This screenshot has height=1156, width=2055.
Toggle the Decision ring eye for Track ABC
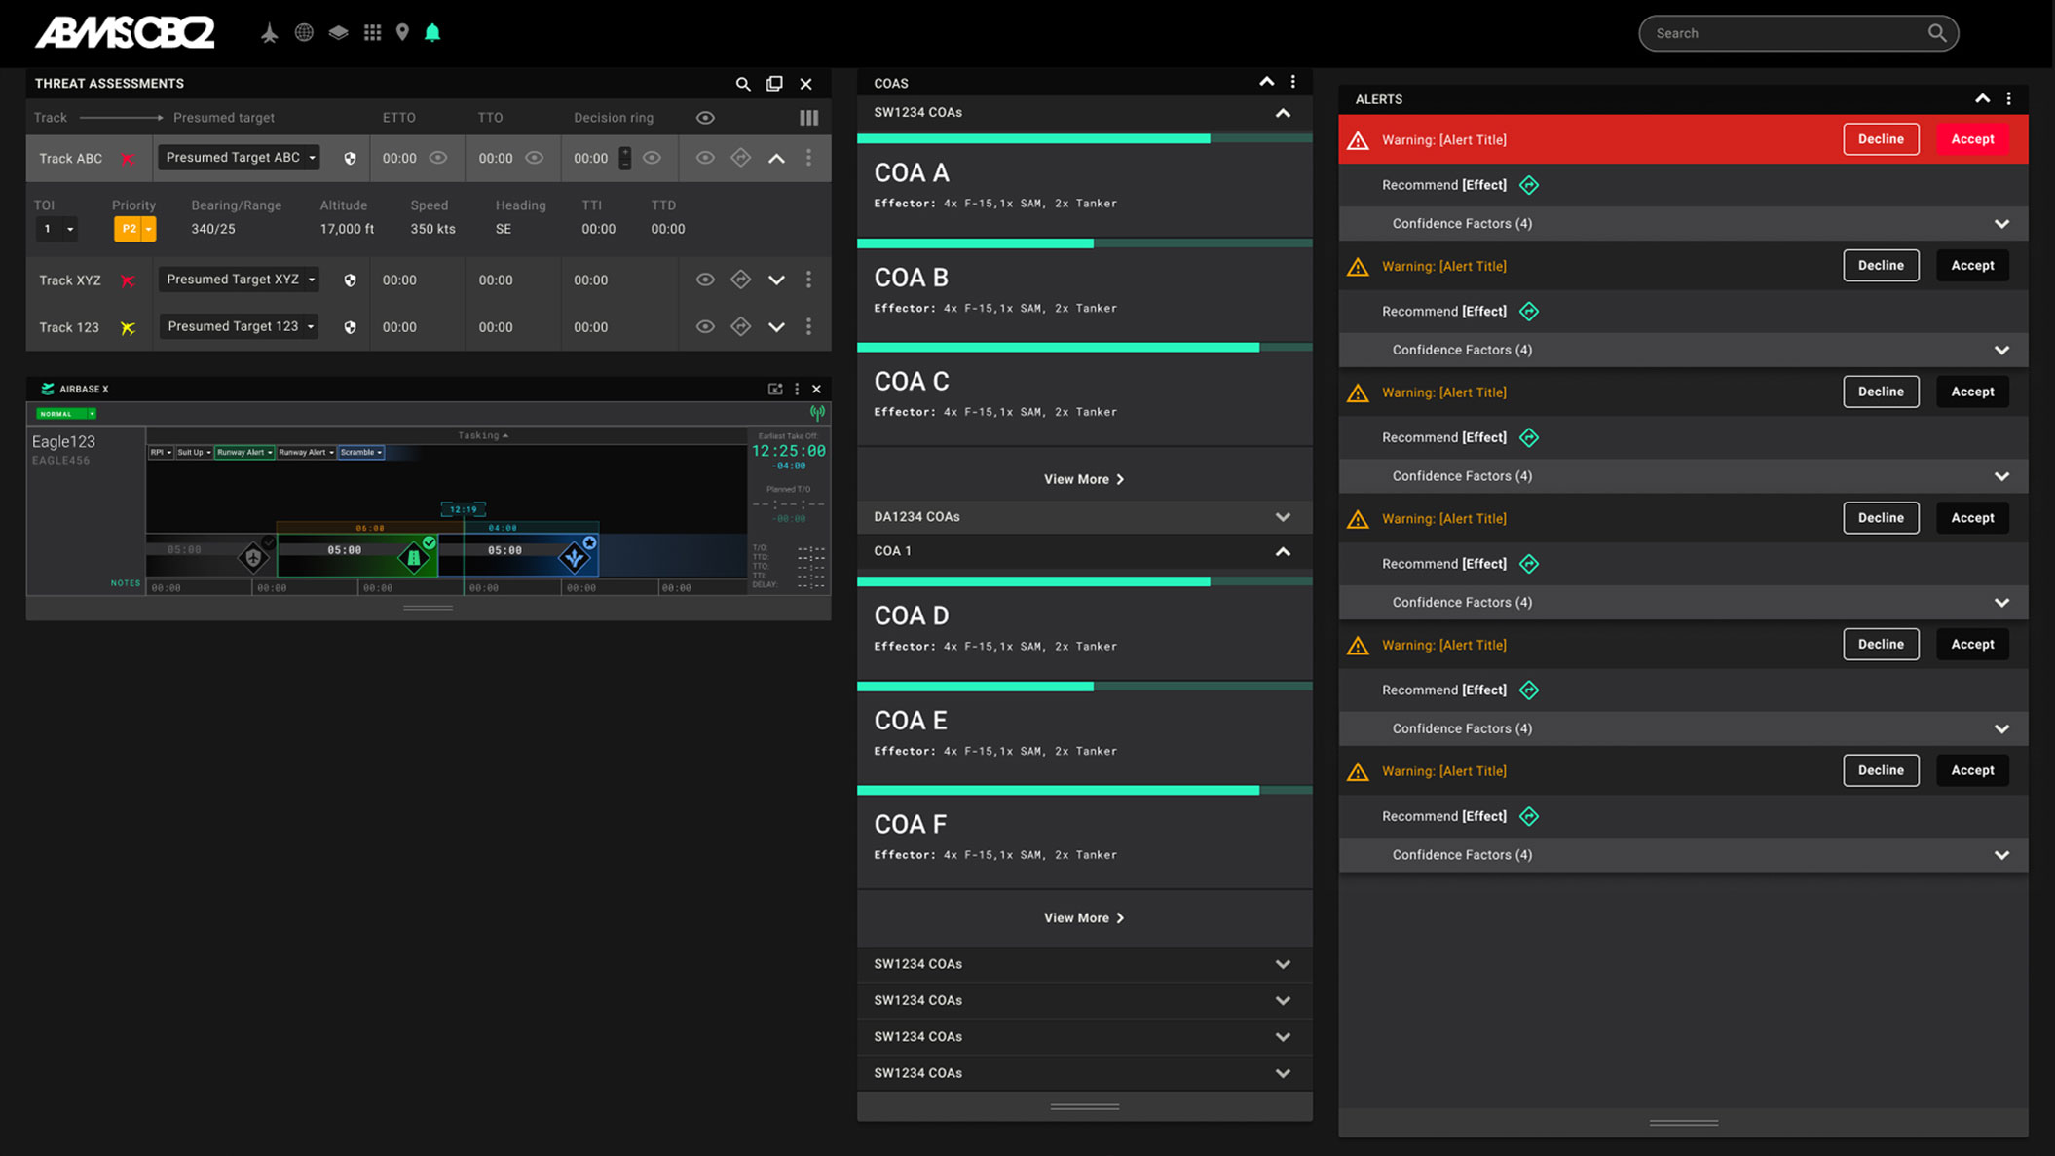click(x=652, y=158)
